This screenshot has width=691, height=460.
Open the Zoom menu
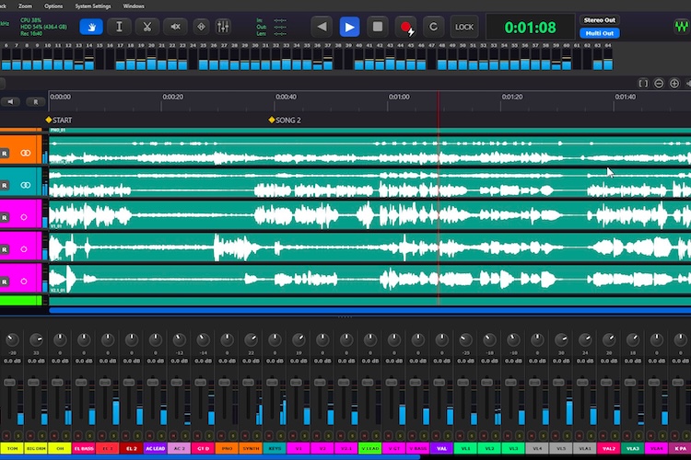coord(25,6)
